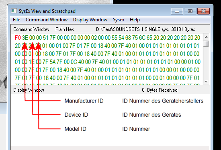This screenshot has height=150, width=221.
Task: Click the 3E manufacturer byte
Action: 25,38
